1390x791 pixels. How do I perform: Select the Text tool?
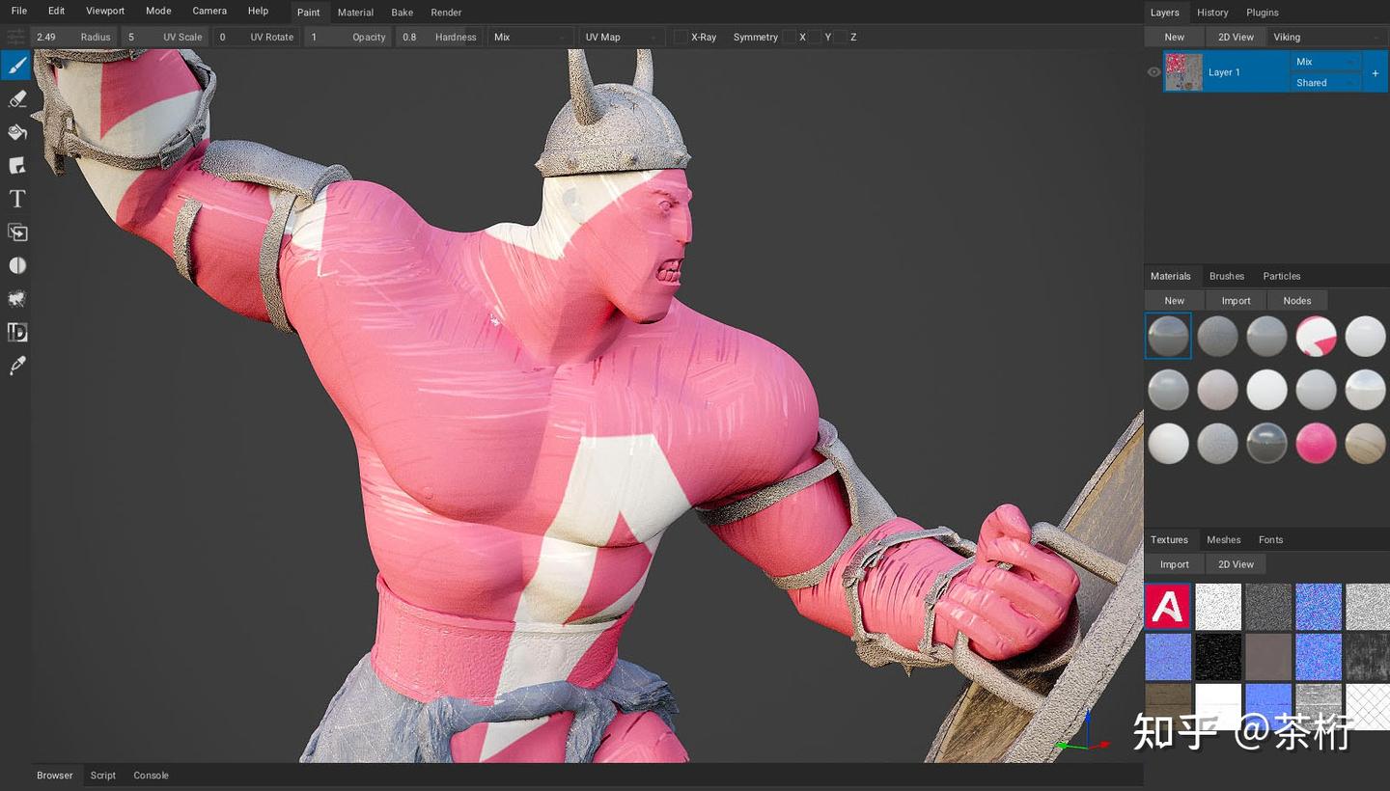click(14, 199)
